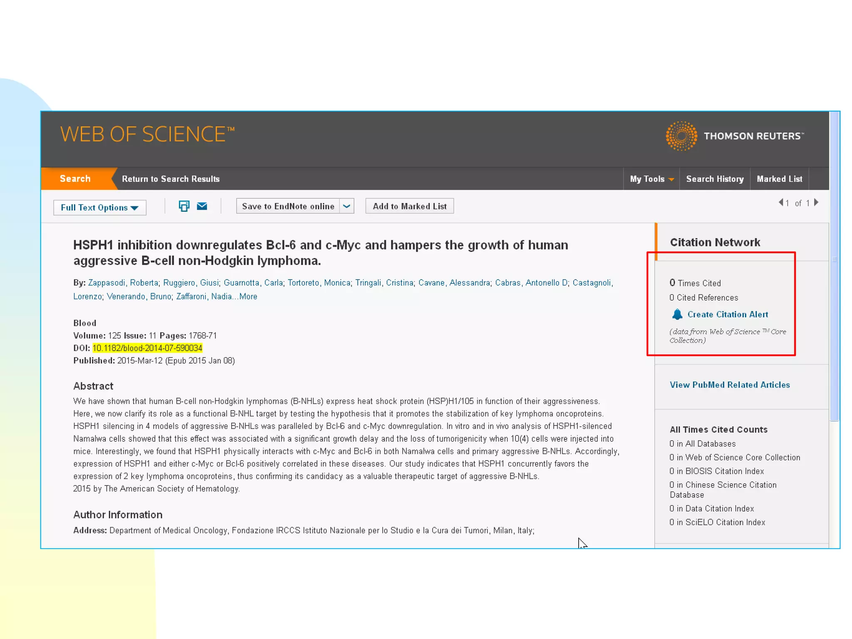Go to previous record arrow
The image size is (852, 639).
tap(781, 203)
